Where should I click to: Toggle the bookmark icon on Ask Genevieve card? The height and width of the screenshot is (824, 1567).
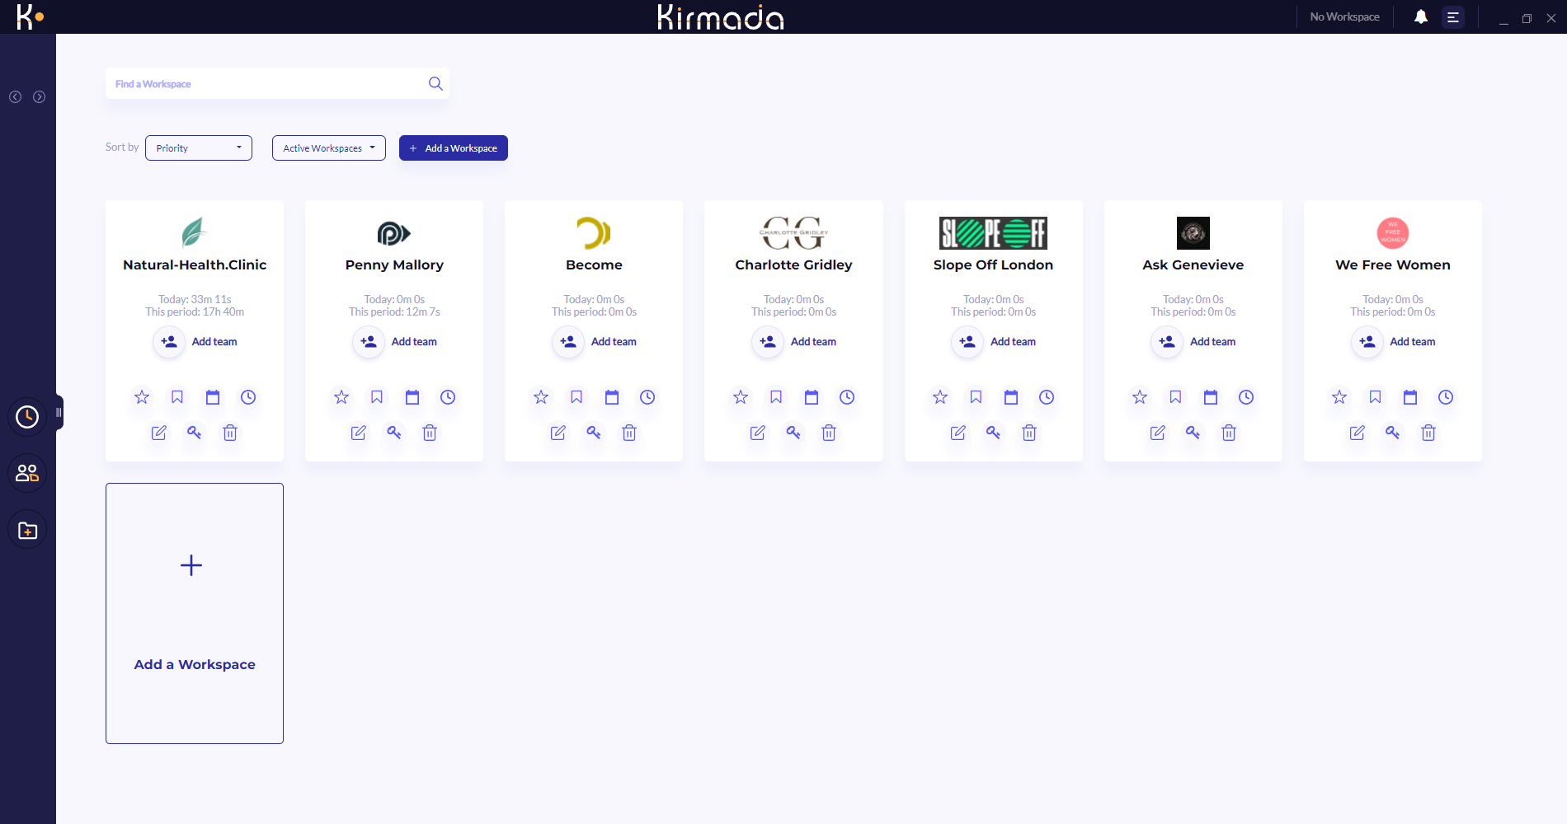(1174, 396)
